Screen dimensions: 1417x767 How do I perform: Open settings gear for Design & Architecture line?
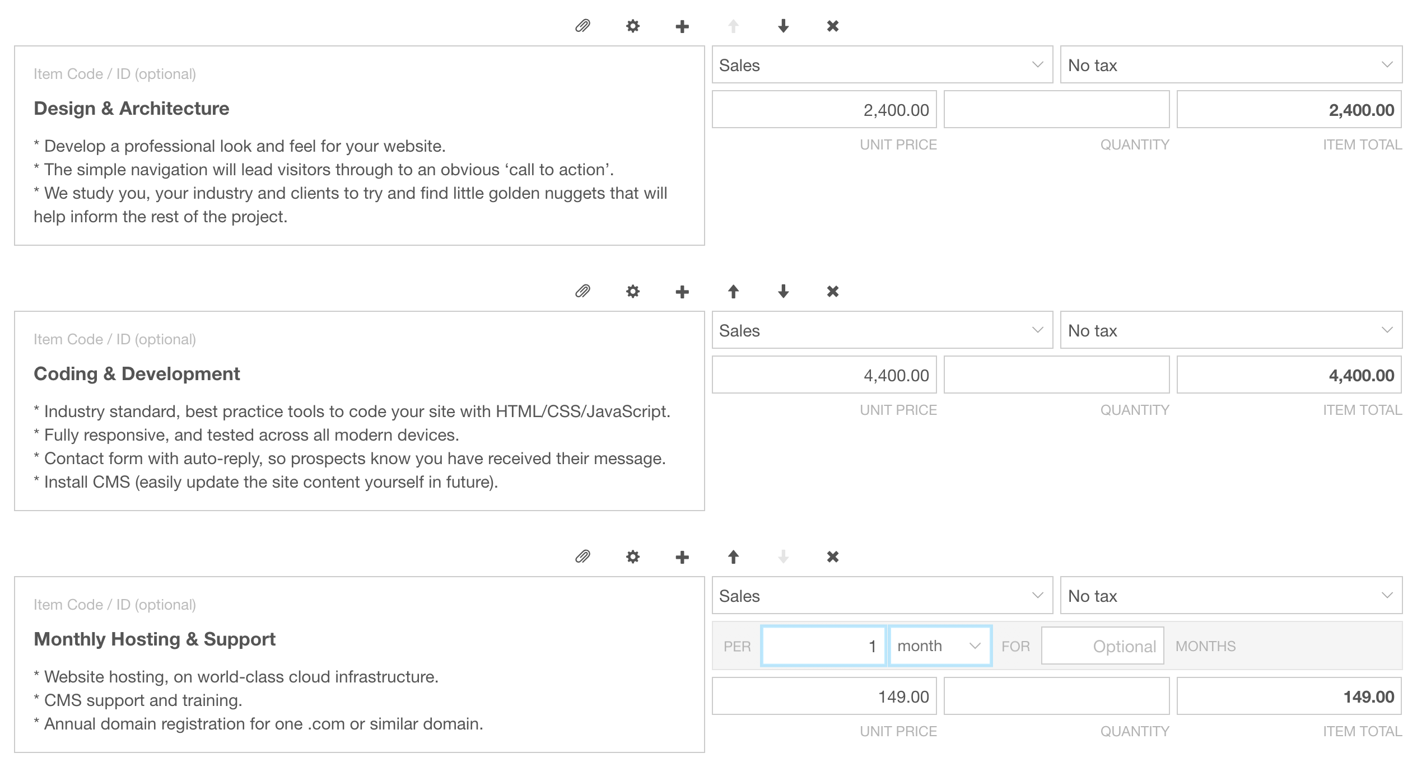(x=632, y=26)
